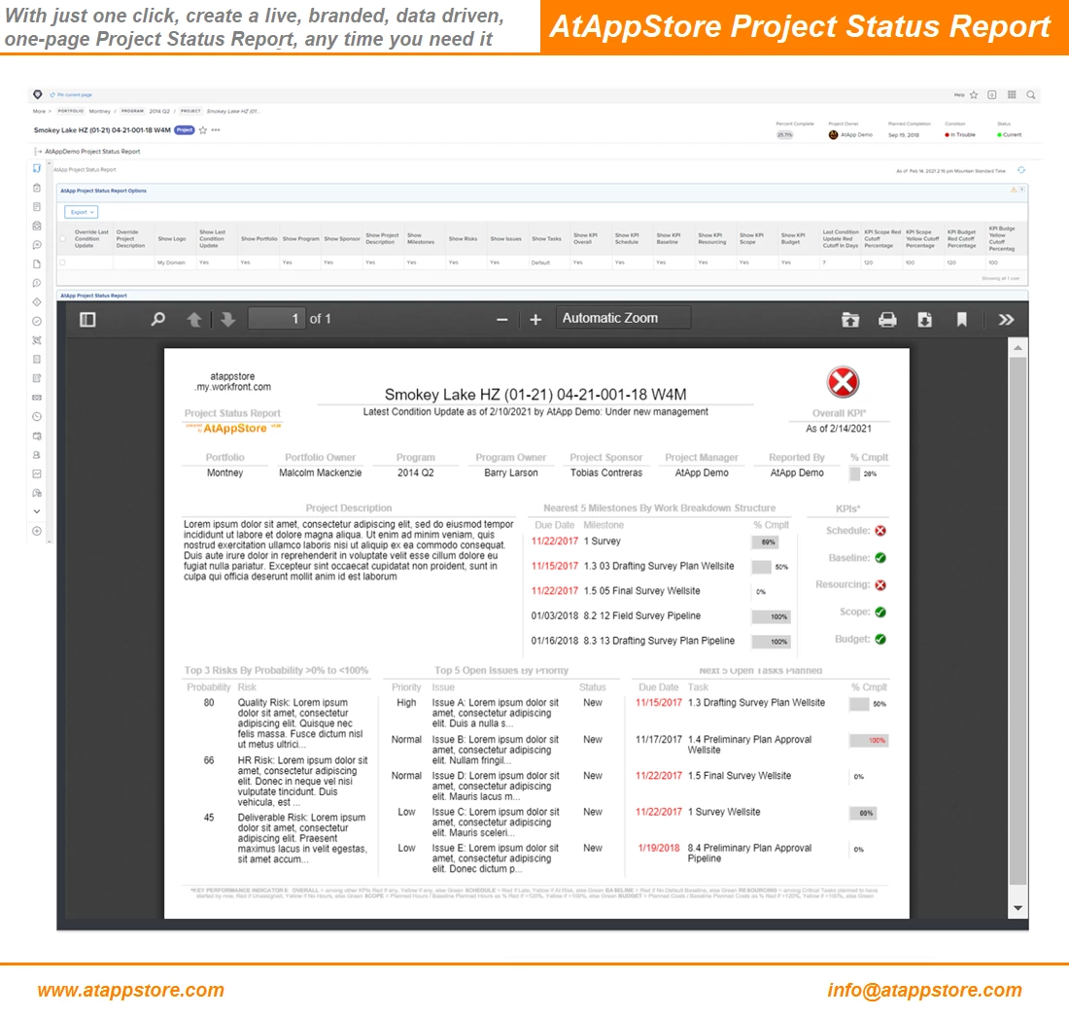1069x1016 pixels.
Task: Favorite the Smokey Lake project star
Action: pos(202,130)
